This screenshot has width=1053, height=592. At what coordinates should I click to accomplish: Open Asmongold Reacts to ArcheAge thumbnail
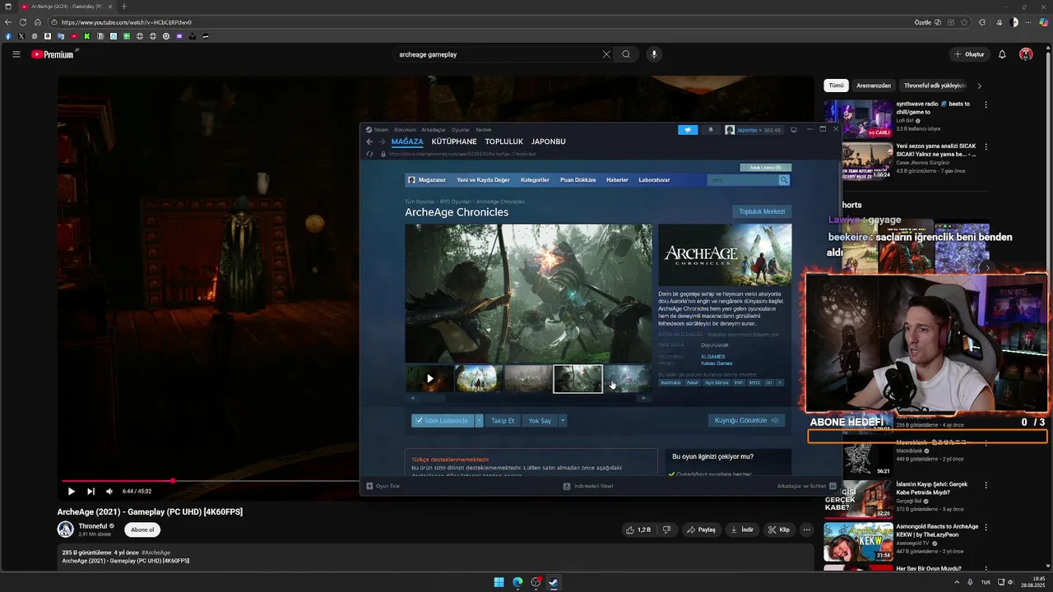click(858, 542)
